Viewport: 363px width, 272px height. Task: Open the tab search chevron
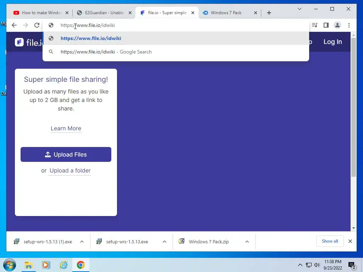tap(299, 9)
